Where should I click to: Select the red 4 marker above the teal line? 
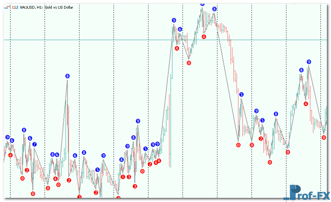click(204, 37)
